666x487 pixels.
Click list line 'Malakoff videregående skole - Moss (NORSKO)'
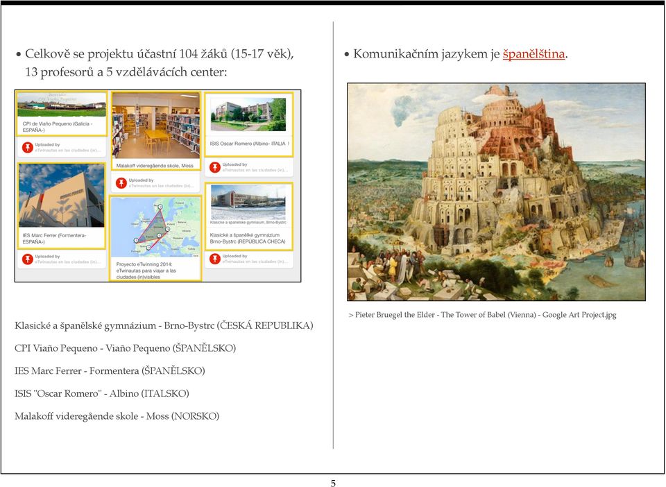click(117, 416)
